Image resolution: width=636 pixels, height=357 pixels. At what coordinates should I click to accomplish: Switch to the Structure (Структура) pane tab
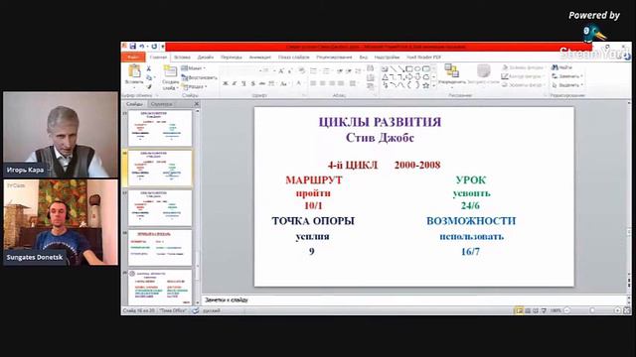161,104
